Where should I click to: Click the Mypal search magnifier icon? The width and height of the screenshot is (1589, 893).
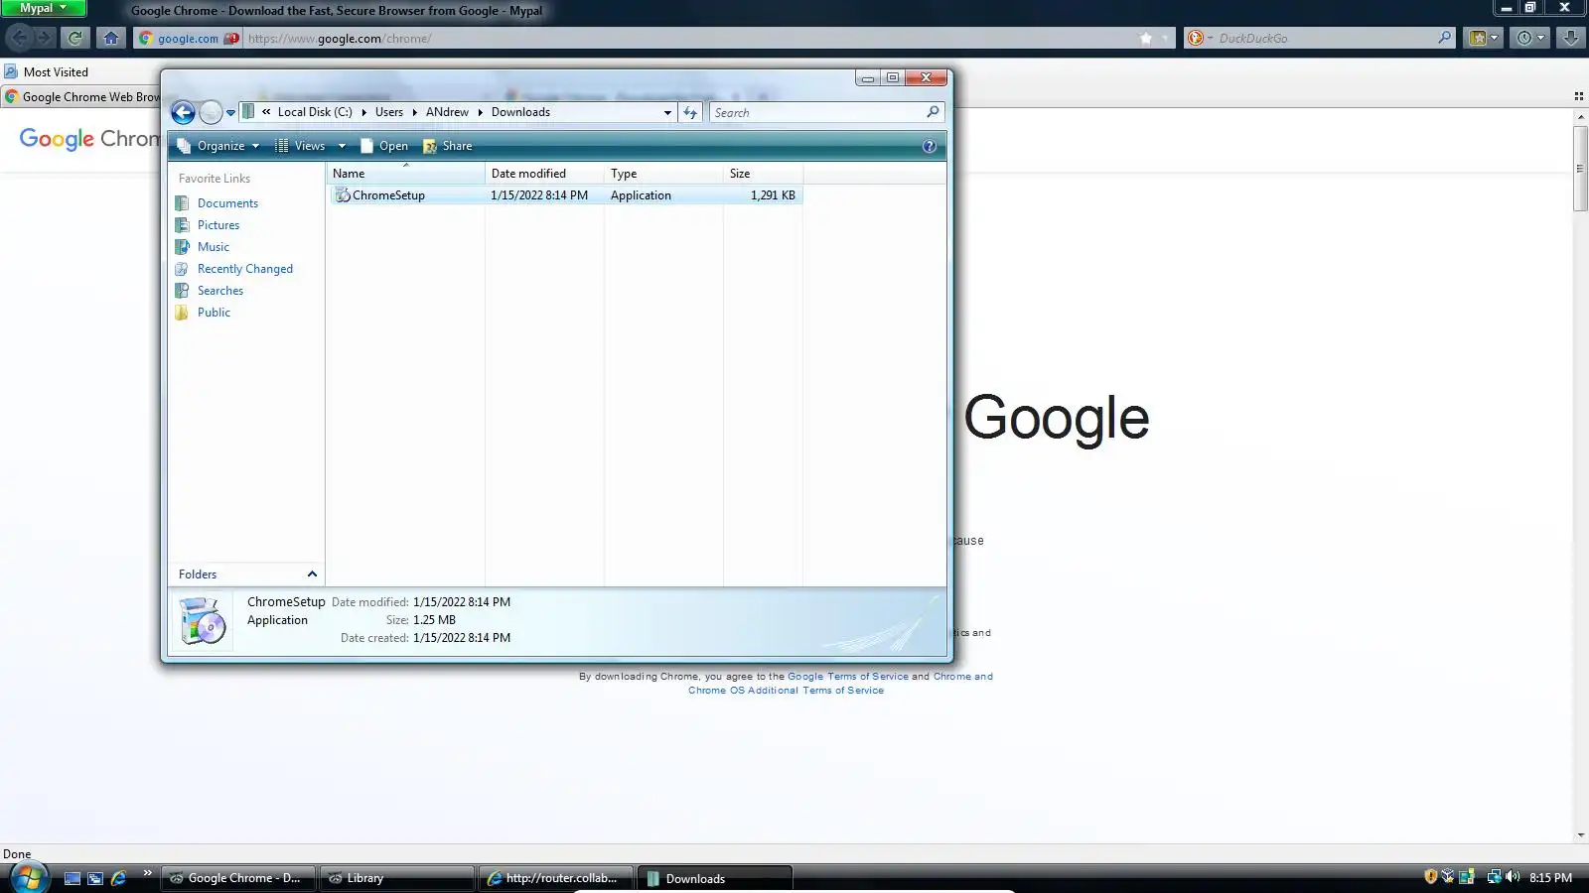1445,38
